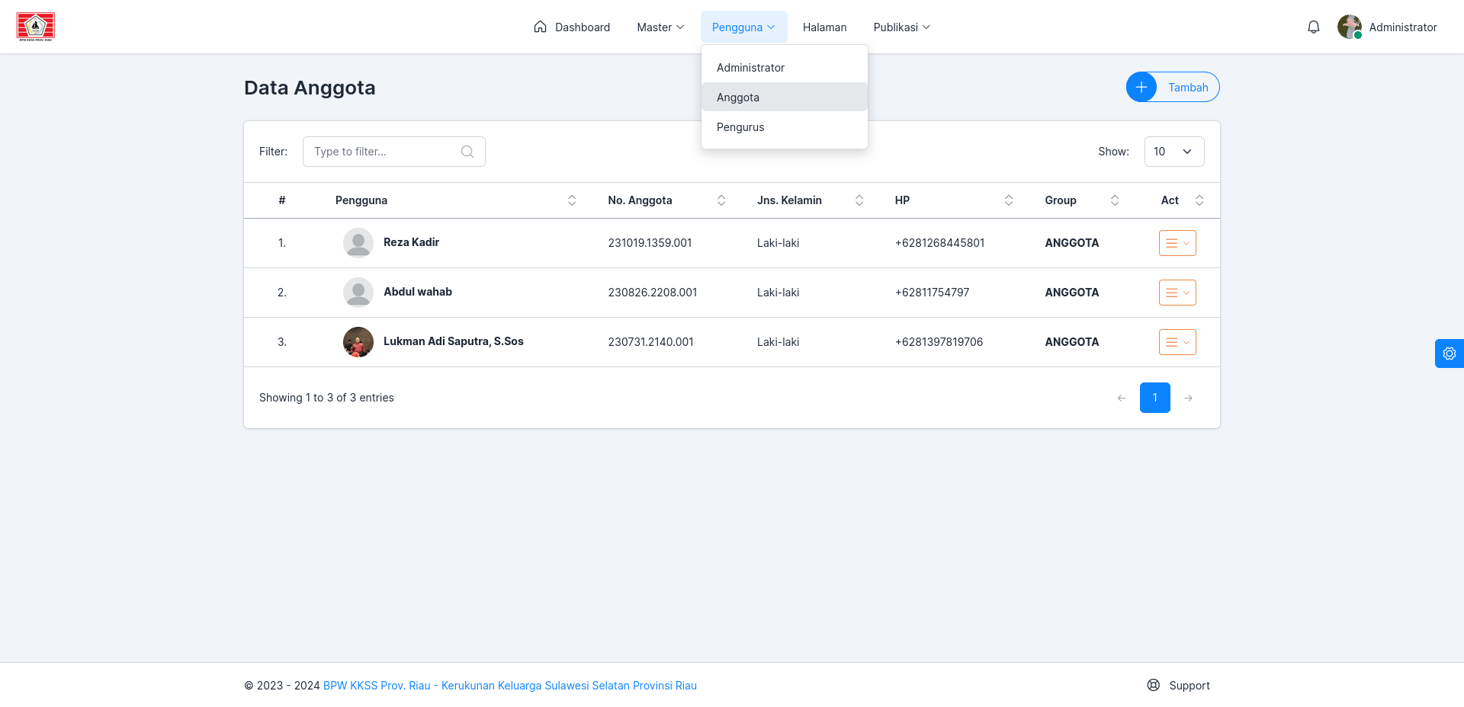Click member number 230826.2208.001
The image size is (1464, 707).
(x=653, y=293)
